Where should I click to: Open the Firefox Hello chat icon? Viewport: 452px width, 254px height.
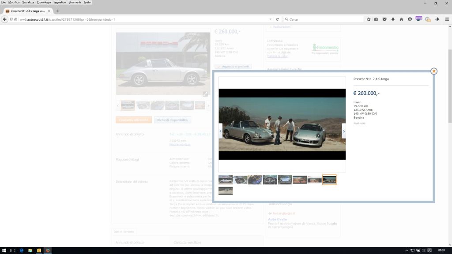(x=410, y=19)
